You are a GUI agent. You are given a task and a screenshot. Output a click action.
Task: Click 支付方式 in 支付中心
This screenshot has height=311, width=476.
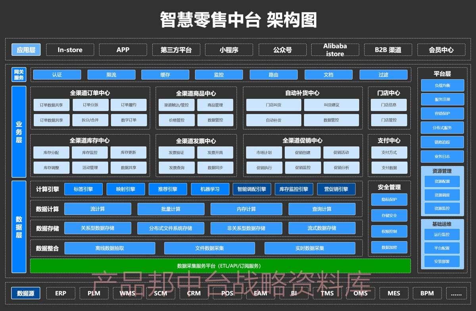[x=389, y=153]
